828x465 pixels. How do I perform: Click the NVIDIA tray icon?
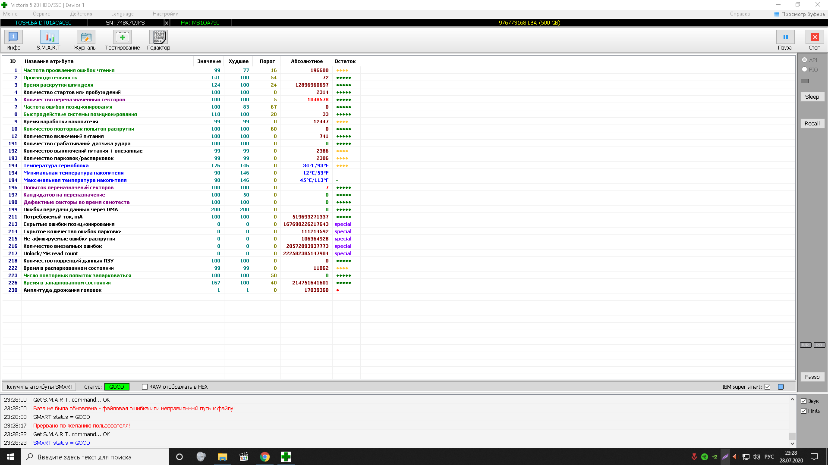tap(715, 457)
